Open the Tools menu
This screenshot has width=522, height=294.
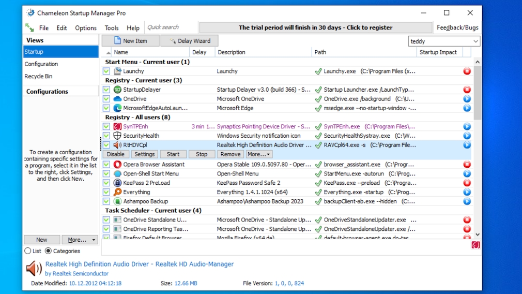(112, 27)
